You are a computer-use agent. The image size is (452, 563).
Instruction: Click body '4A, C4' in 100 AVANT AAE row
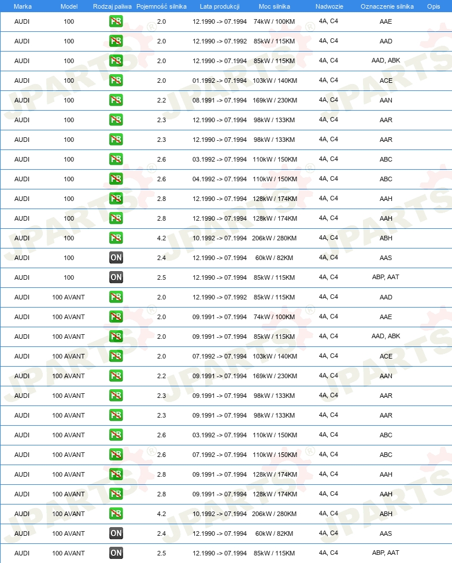pyautogui.click(x=328, y=316)
